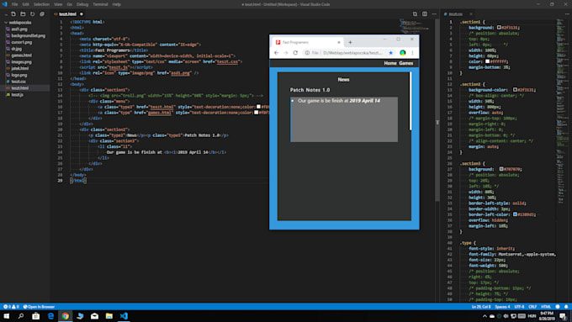Open the Edit menu

pyautogui.click(x=25, y=4)
